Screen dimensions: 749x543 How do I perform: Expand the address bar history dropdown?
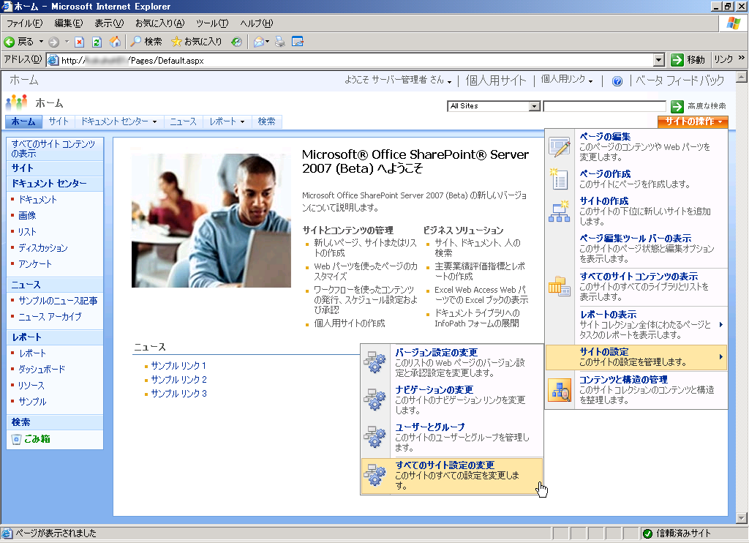click(x=658, y=60)
